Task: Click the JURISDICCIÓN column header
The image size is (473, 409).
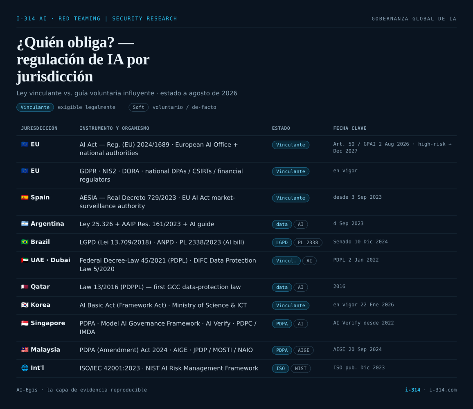Action: pos(39,128)
